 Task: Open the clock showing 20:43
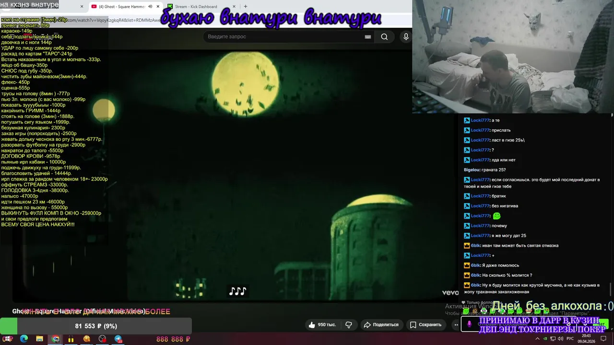[587, 339]
